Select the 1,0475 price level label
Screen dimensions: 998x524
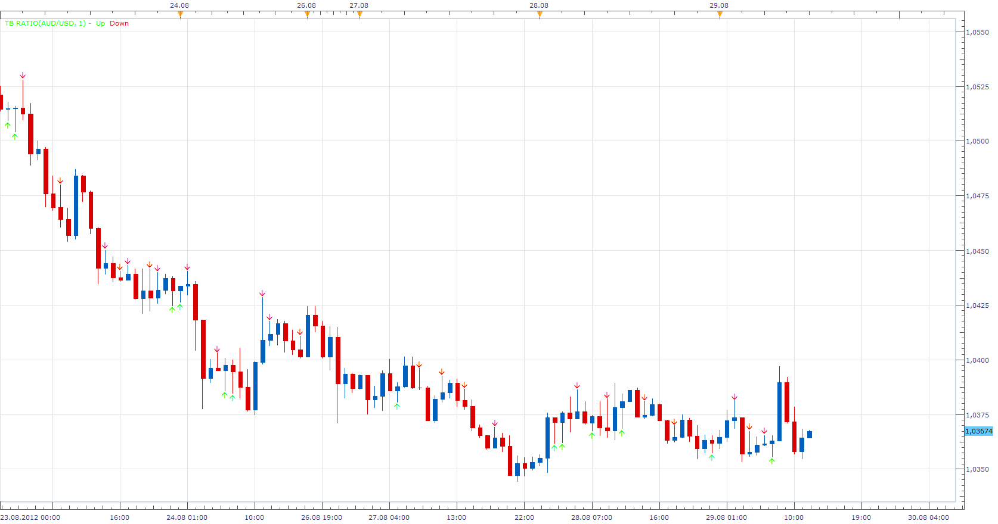977,196
